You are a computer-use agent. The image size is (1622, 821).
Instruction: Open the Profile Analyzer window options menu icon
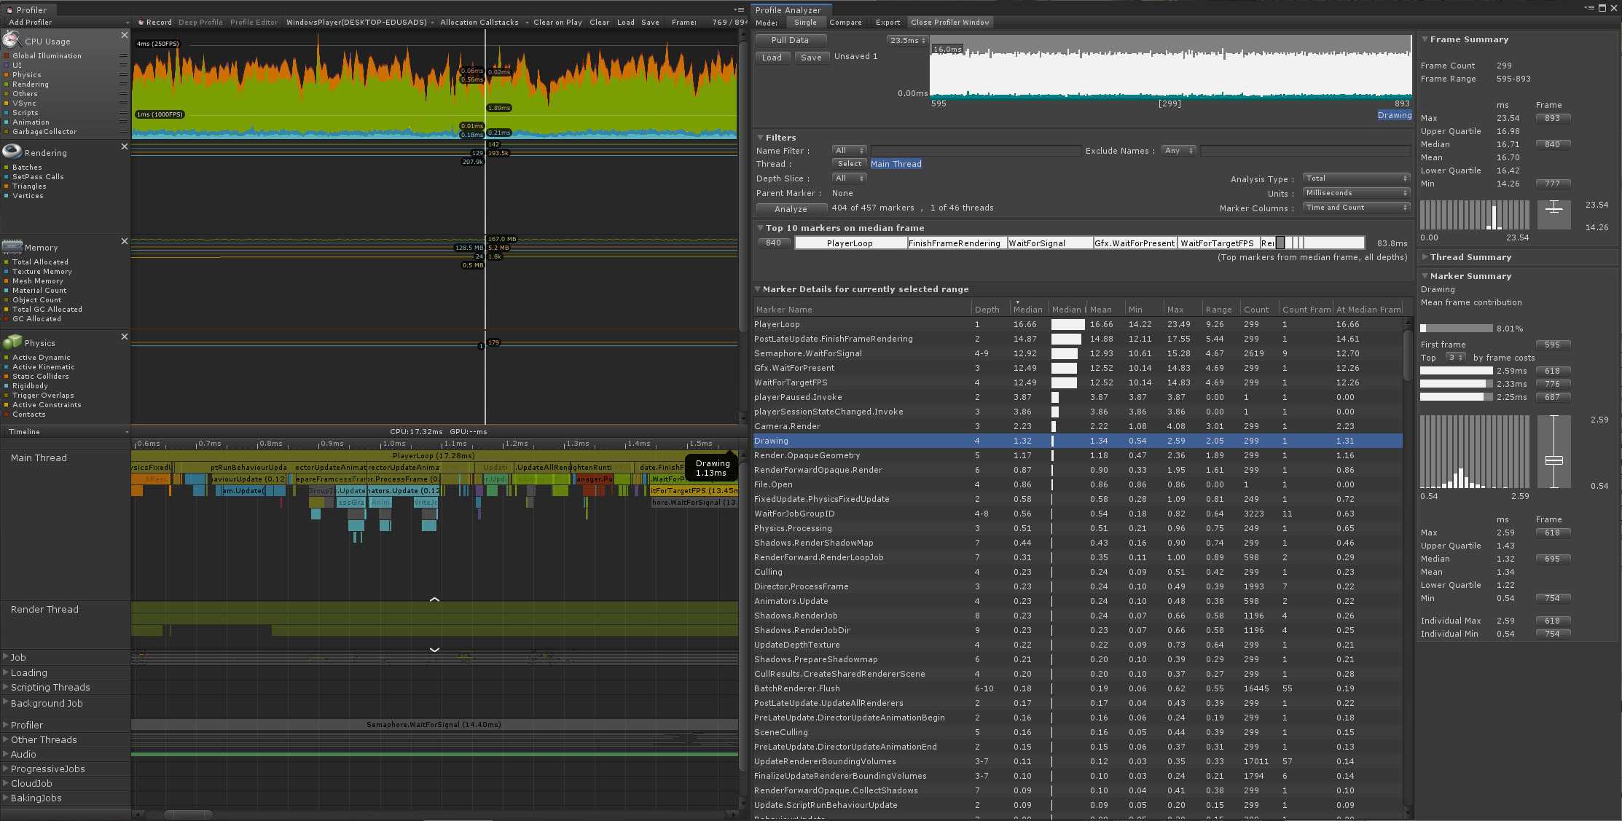[1588, 8]
